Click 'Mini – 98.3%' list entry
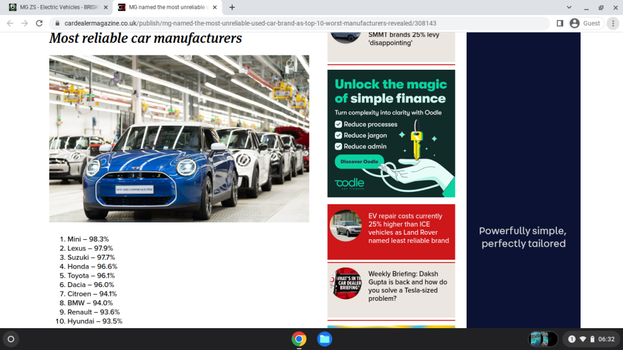The height and width of the screenshot is (350, 623). point(88,239)
